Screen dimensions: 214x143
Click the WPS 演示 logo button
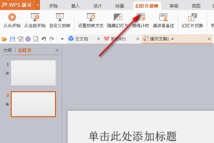[17, 5]
